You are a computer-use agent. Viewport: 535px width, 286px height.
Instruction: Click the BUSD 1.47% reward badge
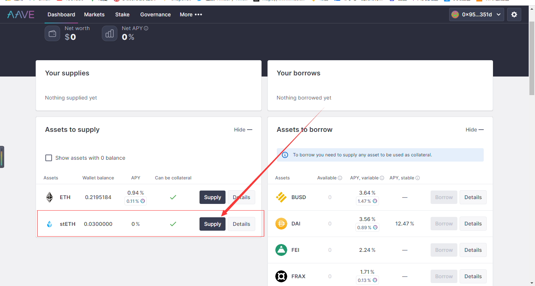367,201
